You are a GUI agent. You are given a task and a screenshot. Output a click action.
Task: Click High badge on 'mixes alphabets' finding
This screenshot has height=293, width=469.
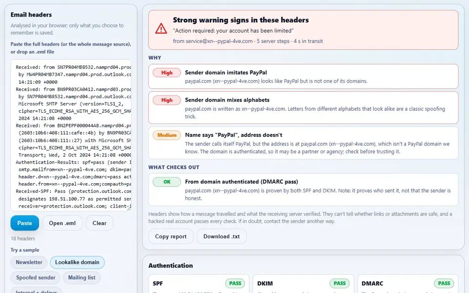click(167, 100)
